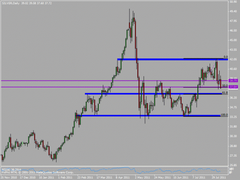Click the 36.20 price axis value
The width and height of the screenshot is (240, 180).
pyautogui.click(x=233, y=98)
